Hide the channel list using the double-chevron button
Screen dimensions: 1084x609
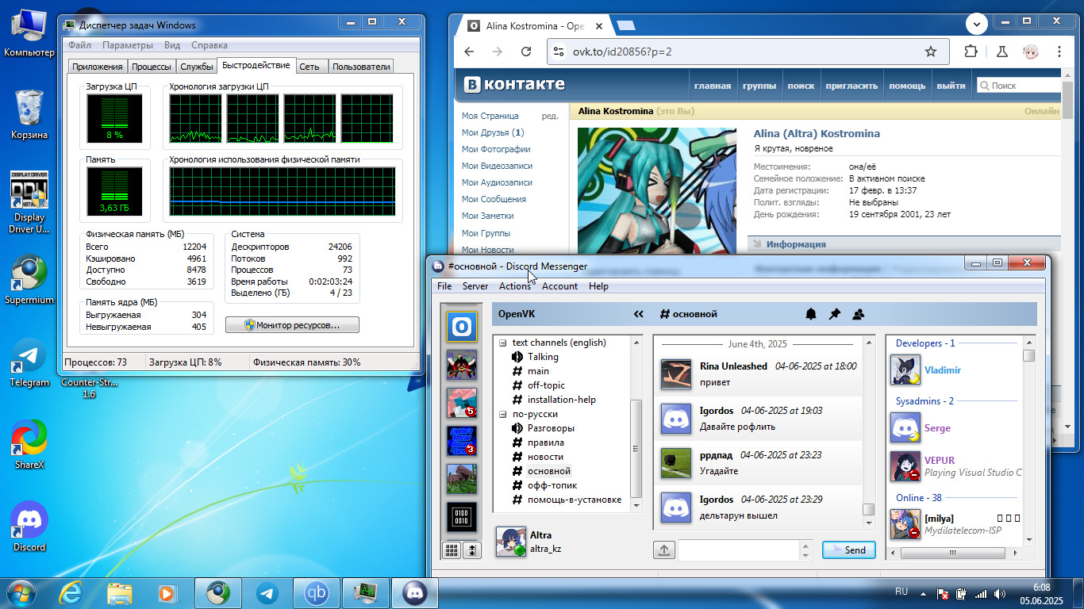[x=639, y=314]
